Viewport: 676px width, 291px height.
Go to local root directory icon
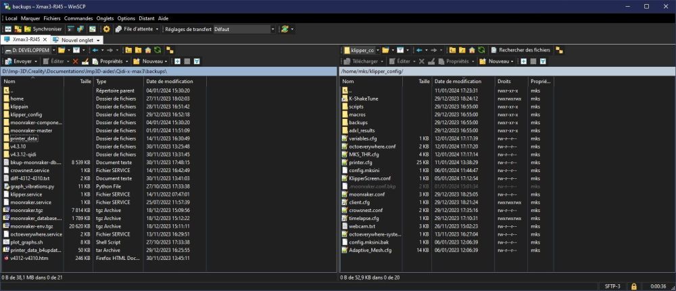[139, 51]
